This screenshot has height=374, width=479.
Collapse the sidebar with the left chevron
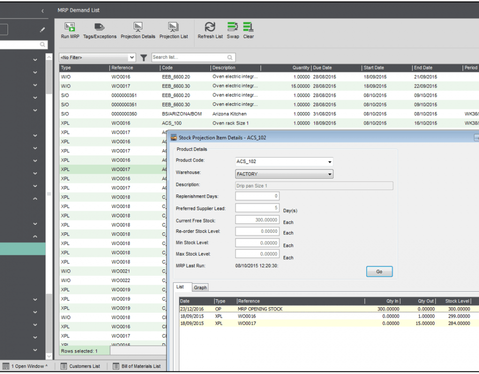pos(42,11)
